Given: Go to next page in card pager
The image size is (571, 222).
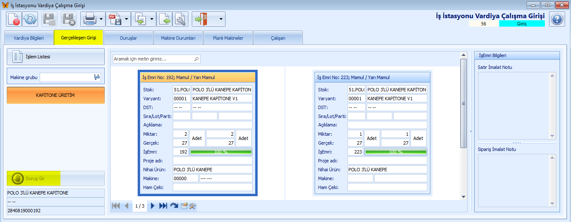Looking at the screenshot, I should [x=152, y=206].
